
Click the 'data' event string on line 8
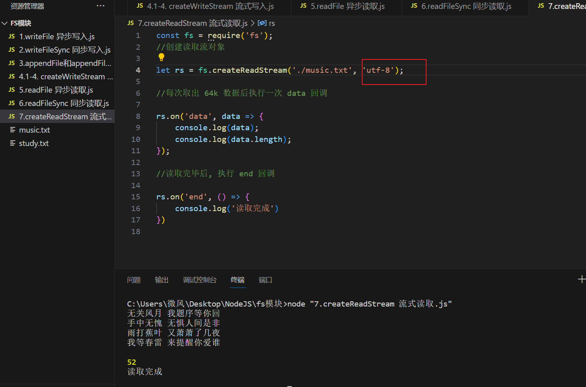[x=198, y=116]
